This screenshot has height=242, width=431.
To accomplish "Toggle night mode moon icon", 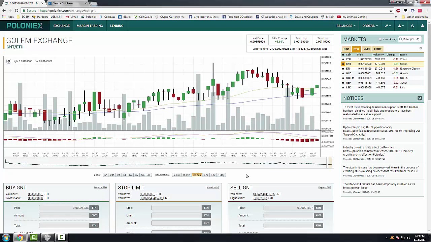I will tap(412, 26).
